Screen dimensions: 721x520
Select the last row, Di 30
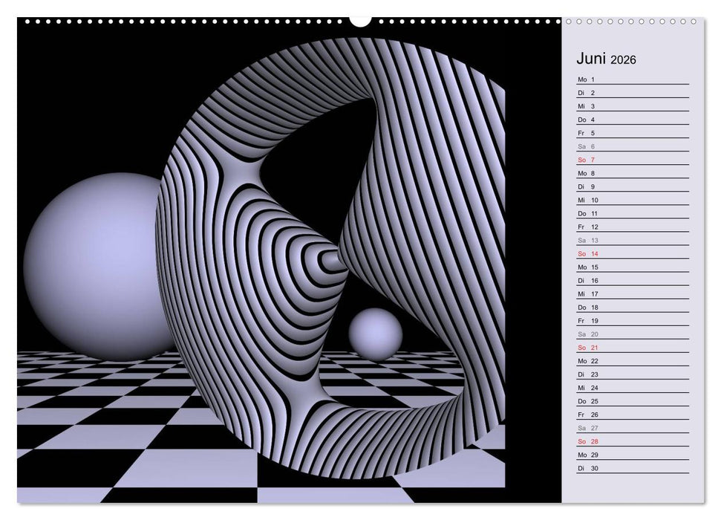pos(588,468)
